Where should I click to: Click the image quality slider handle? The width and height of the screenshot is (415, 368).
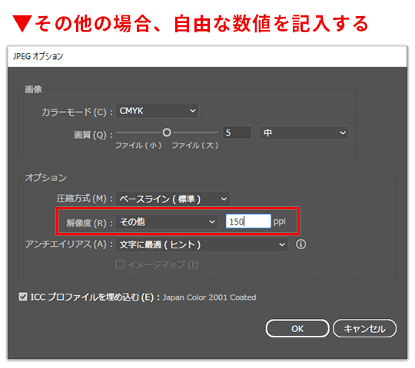point(167,133)
